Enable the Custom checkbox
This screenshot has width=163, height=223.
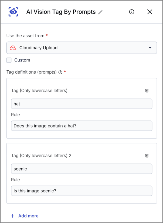click(x=9, y=60)
